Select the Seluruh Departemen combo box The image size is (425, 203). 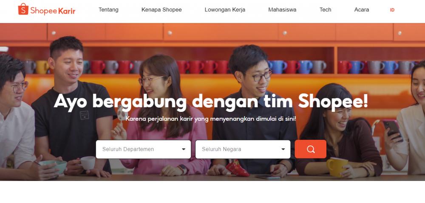pyautogui.click(x=143, y=149)
